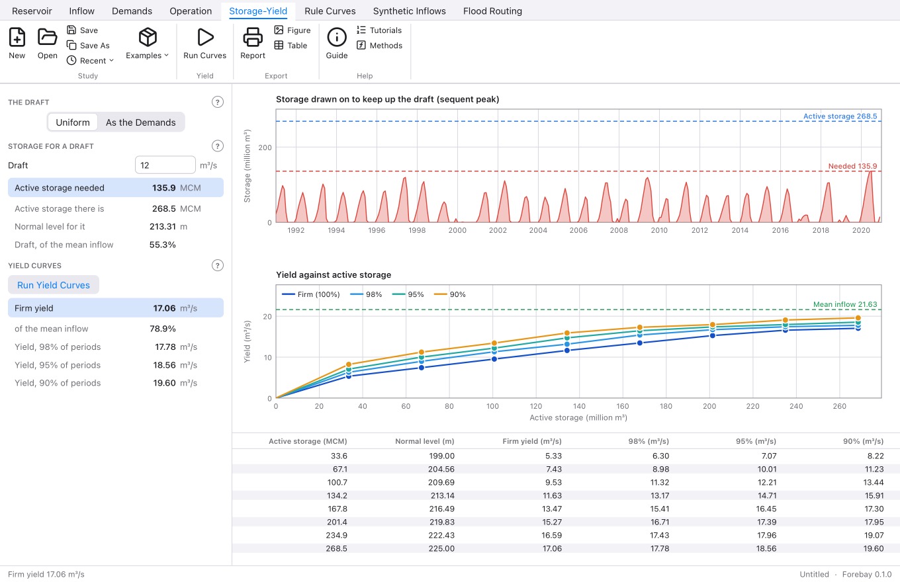Expand the Recent studies dropdown
The image size is (900, 582).
point(91,61)
